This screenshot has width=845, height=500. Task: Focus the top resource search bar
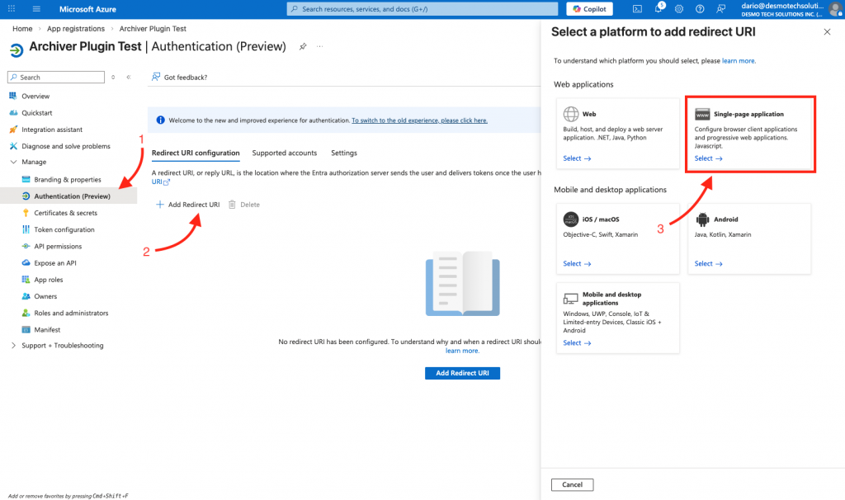click(x=422, y=8)
